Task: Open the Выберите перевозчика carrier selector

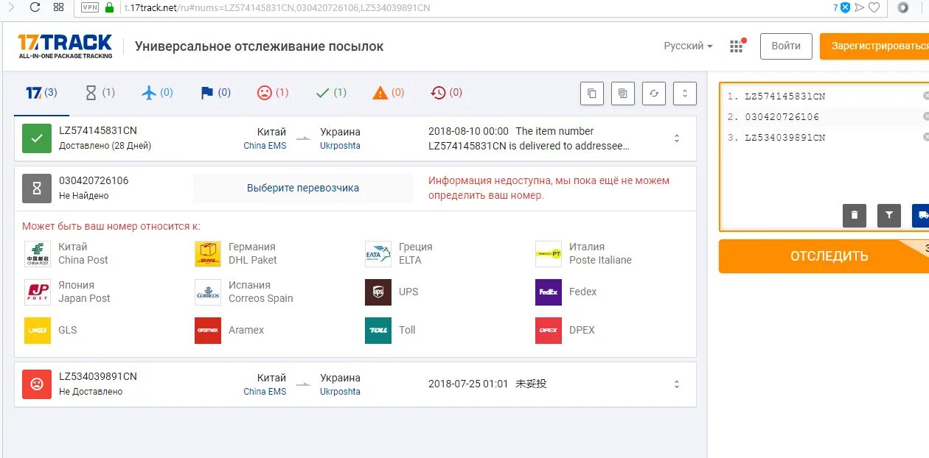Action: click(x=303, y=189)
